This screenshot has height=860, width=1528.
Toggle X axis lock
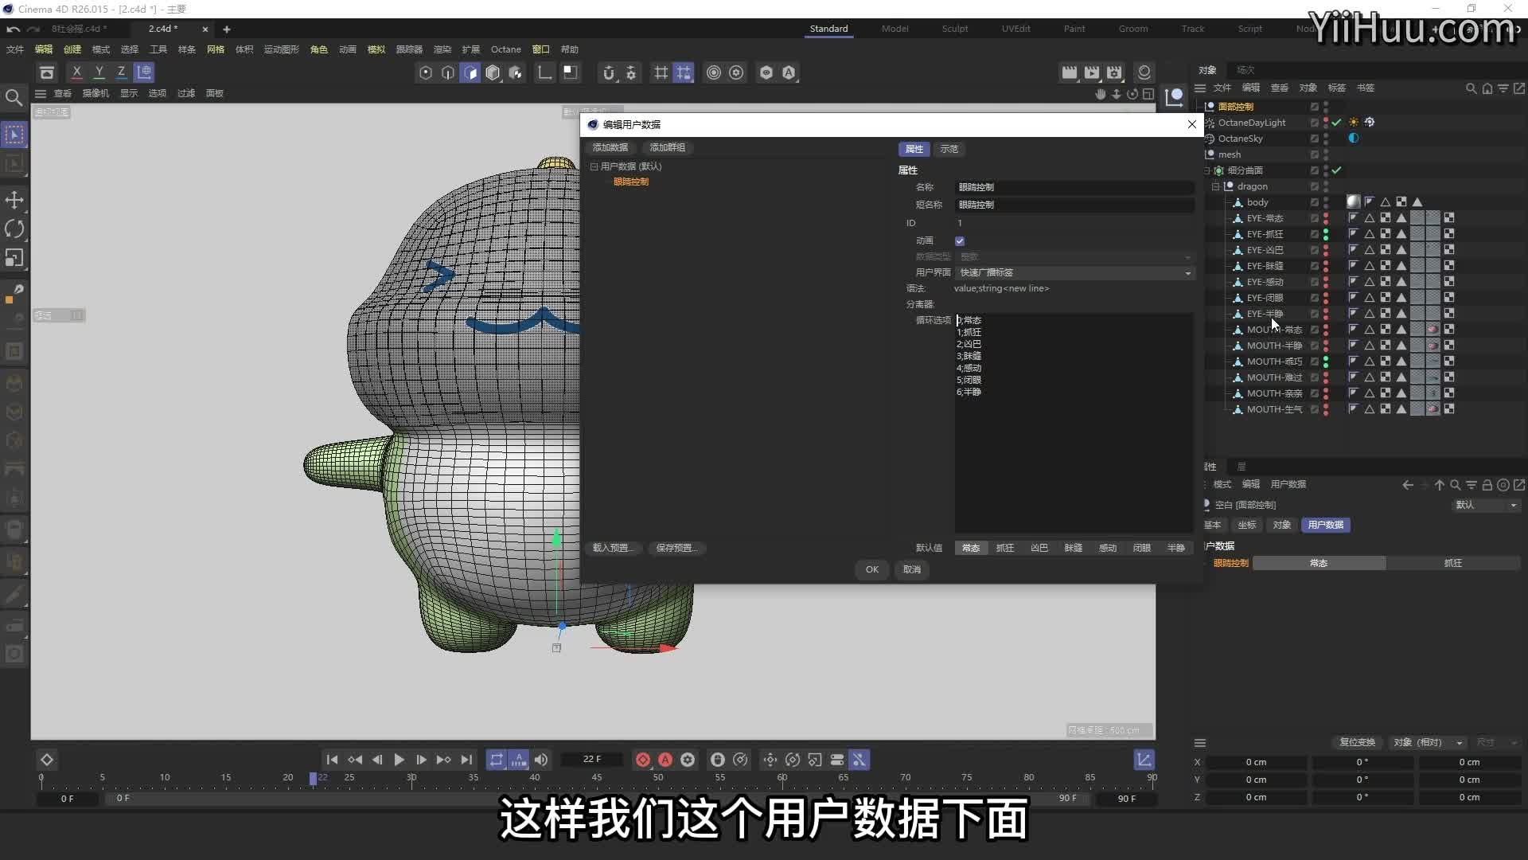point(76,72)
